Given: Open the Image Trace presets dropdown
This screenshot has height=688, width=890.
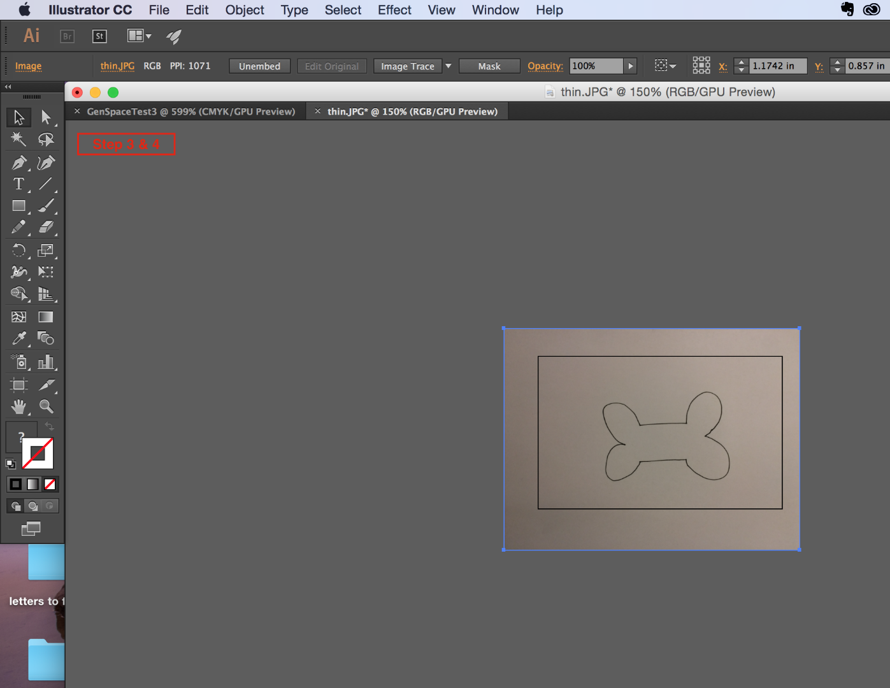Looking at the screenshot, I should [x=449, y=66].
